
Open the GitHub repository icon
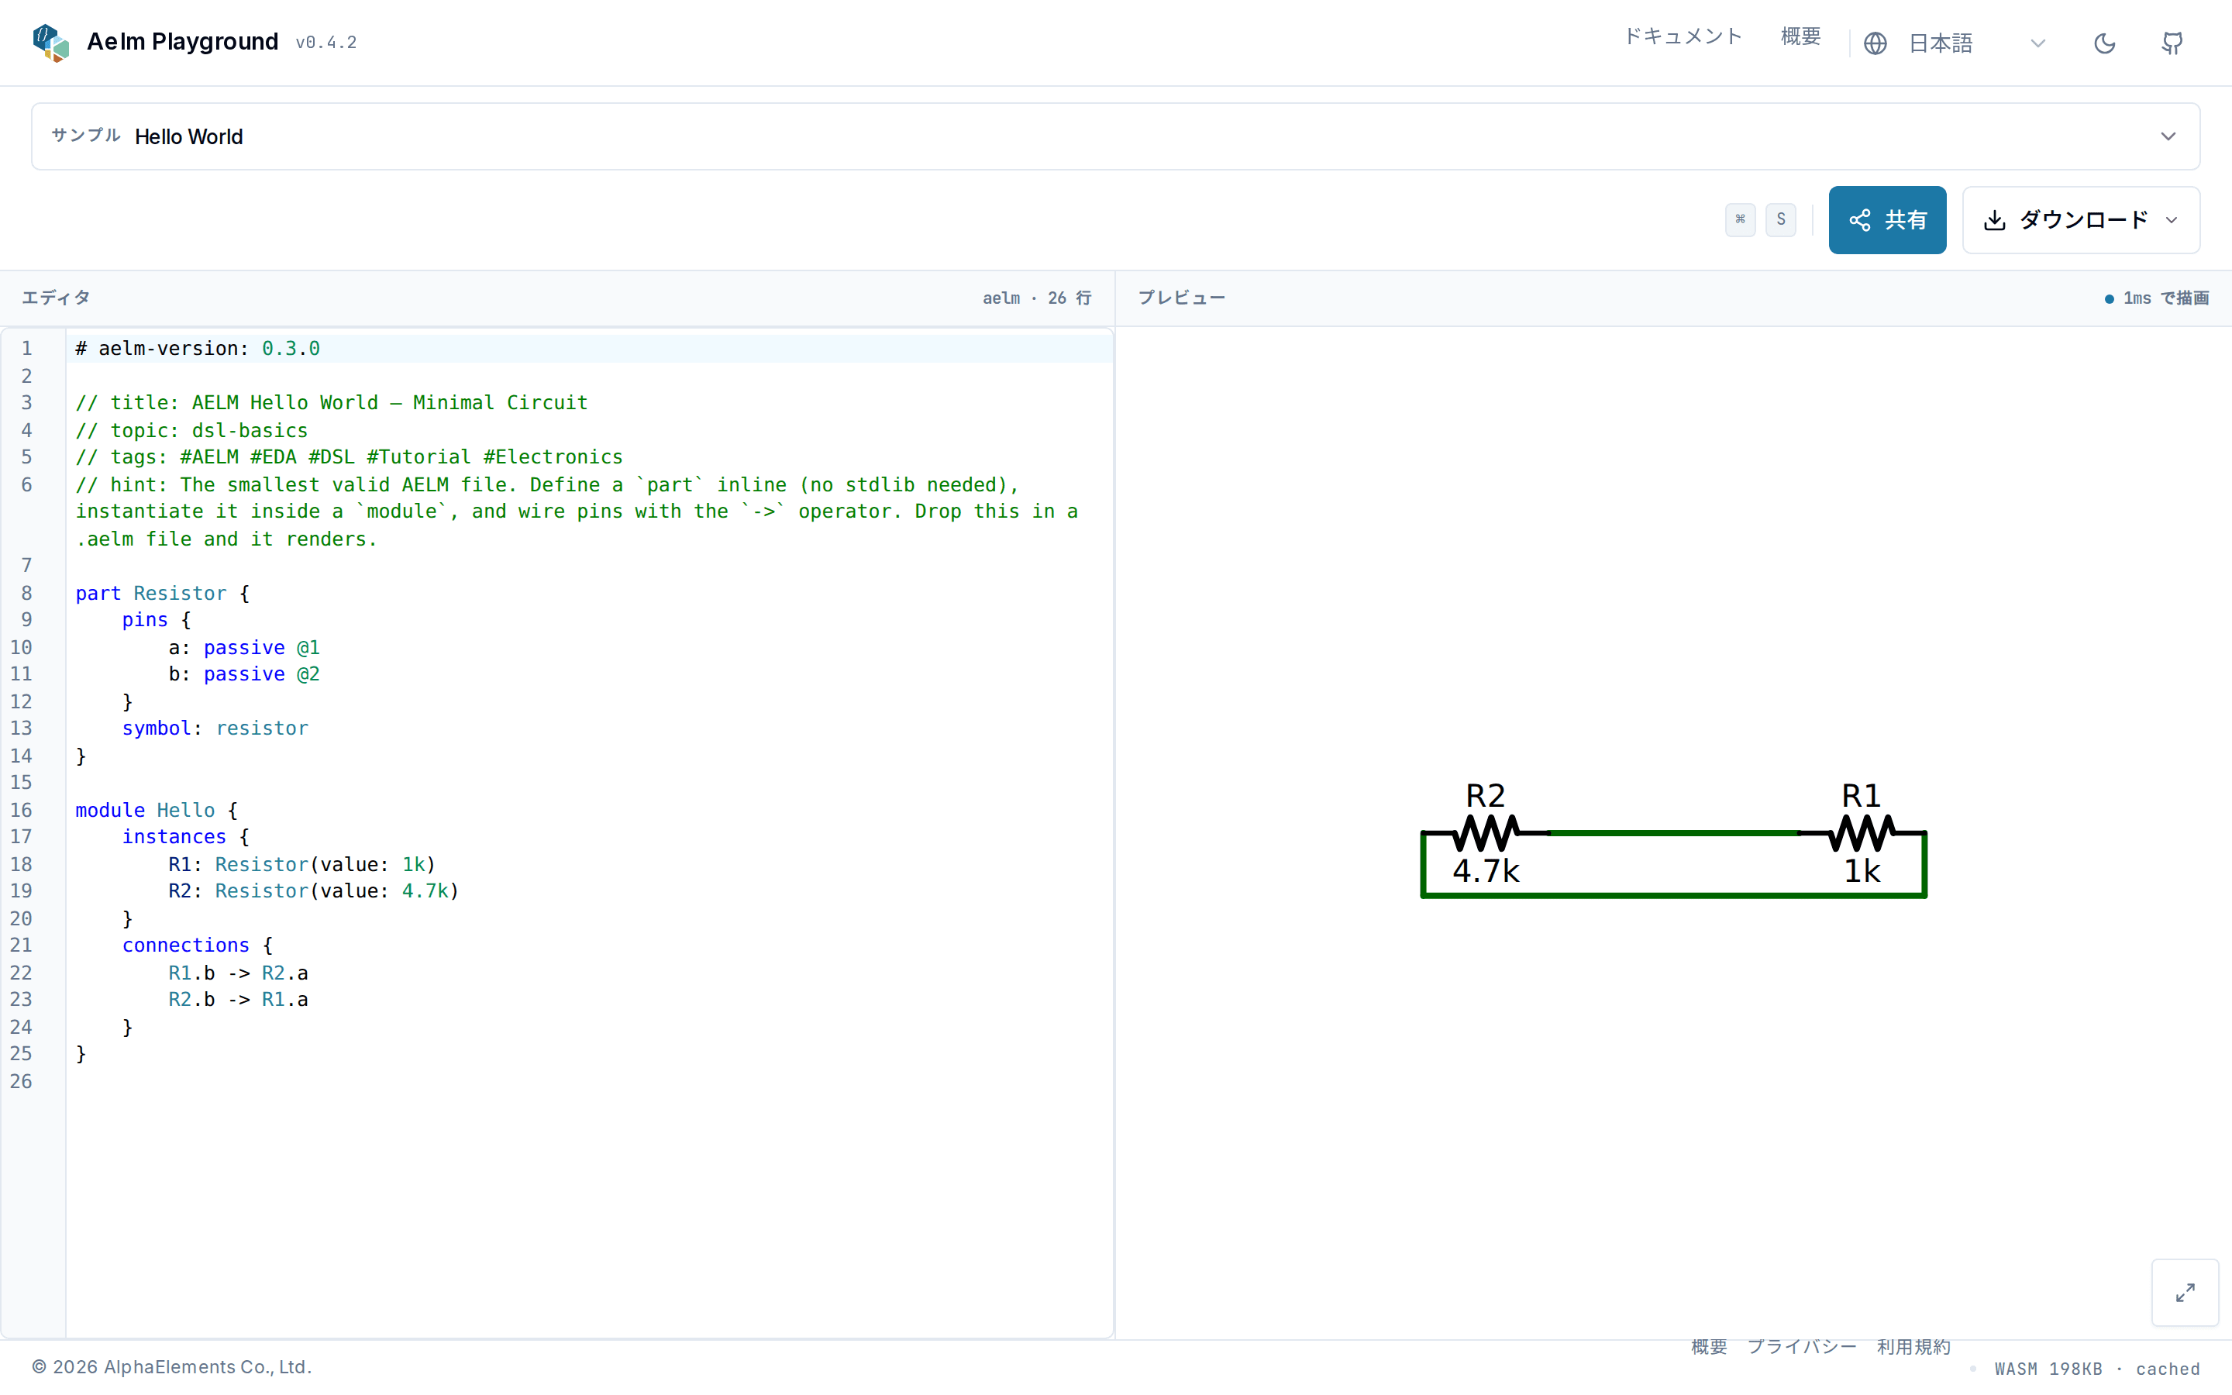(2172, 43)
